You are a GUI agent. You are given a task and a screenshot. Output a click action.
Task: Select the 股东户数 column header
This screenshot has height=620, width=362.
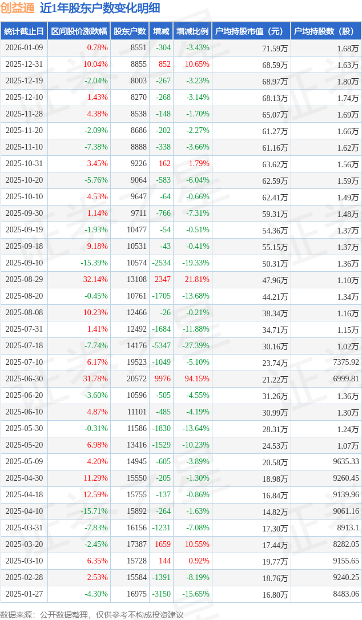[130, 31]
